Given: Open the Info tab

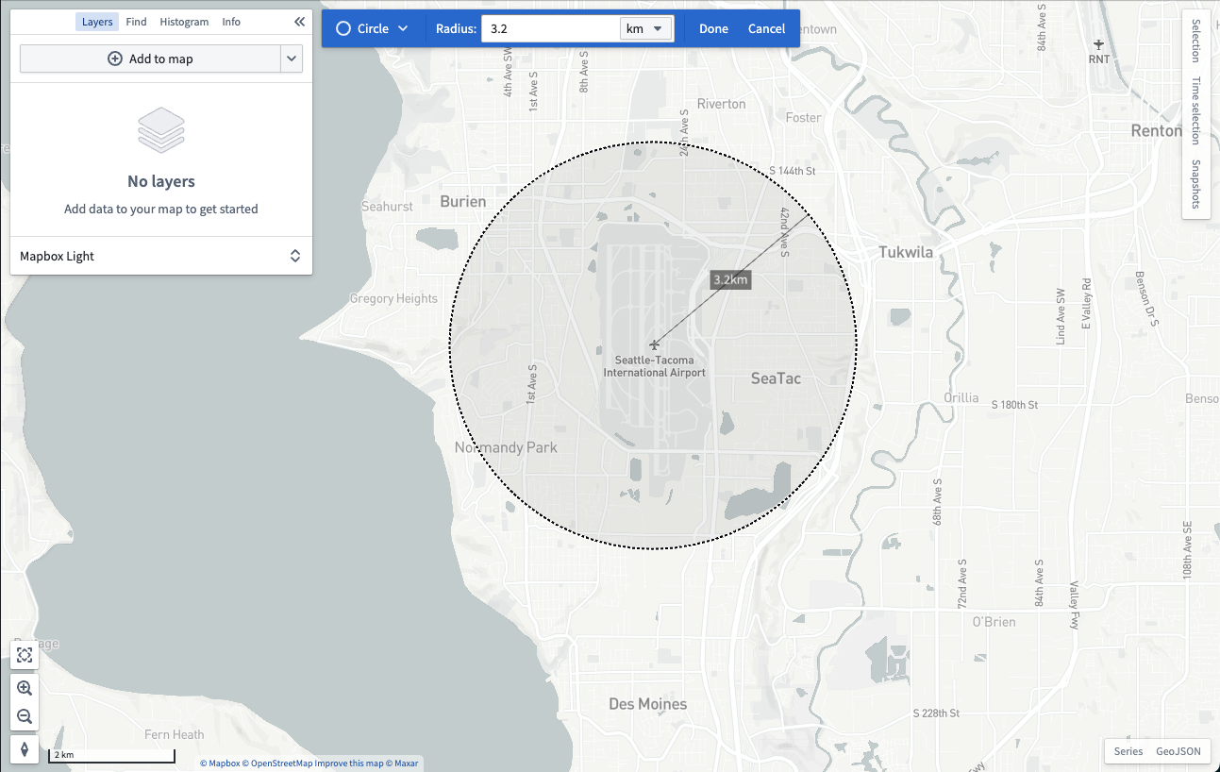Looking at the screenshot, I should 231,22.
